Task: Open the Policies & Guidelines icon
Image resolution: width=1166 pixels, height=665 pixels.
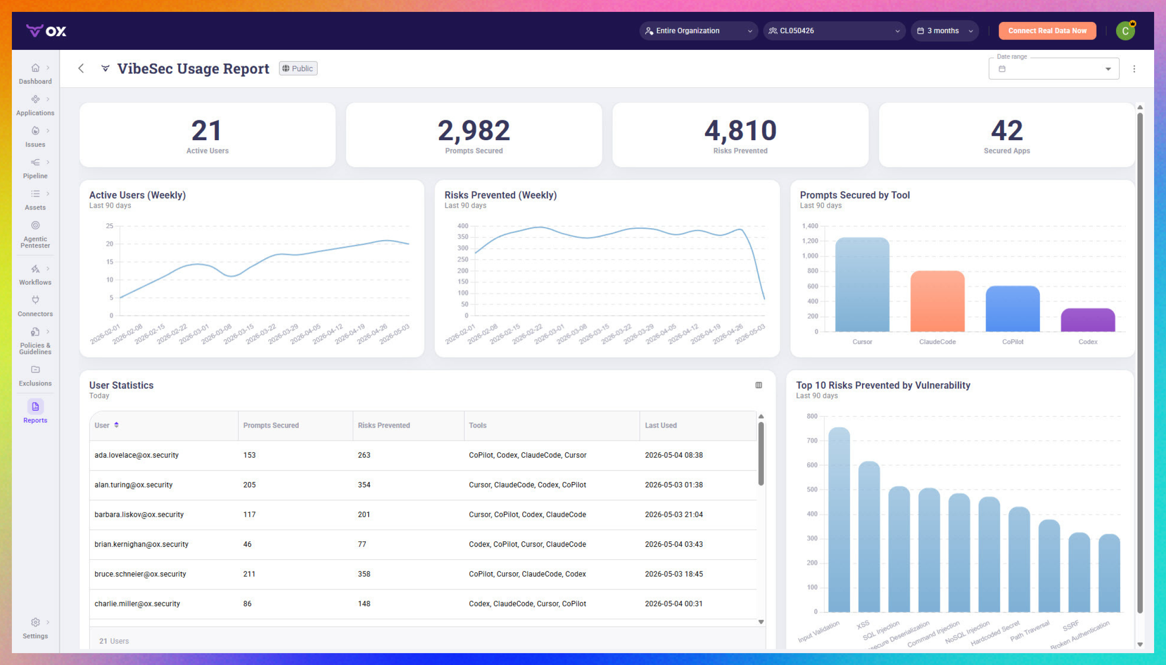Action: 35,332
